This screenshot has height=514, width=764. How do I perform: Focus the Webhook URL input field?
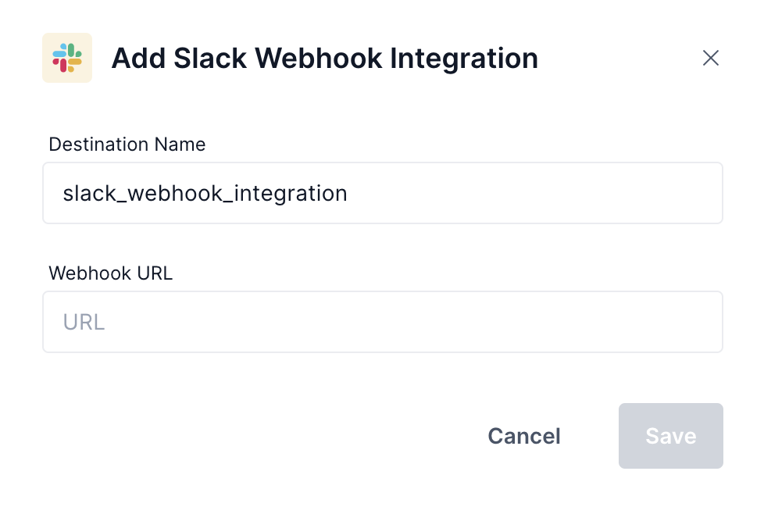click(382, 322)
